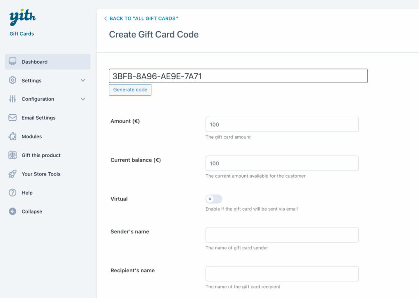Image resolution: width=419 pixels, height=298 pixels.
Task: Click the Gift this product icon
Action: coord(12,155)
